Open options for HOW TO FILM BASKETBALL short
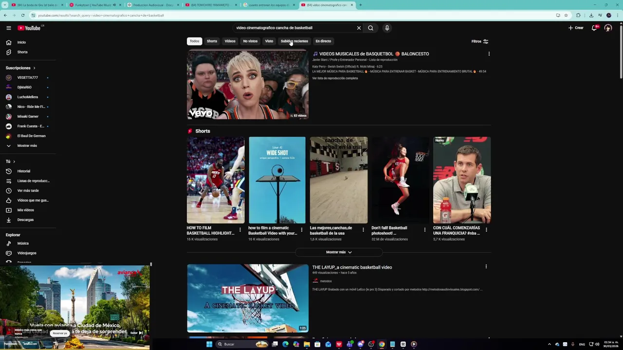 [240, 229]
